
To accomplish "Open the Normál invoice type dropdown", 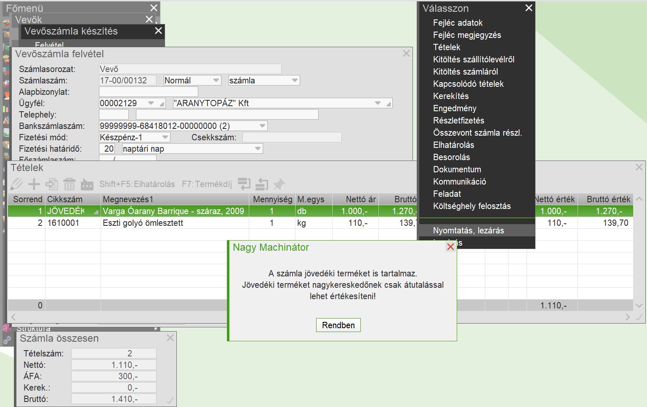I will point(216,80).
